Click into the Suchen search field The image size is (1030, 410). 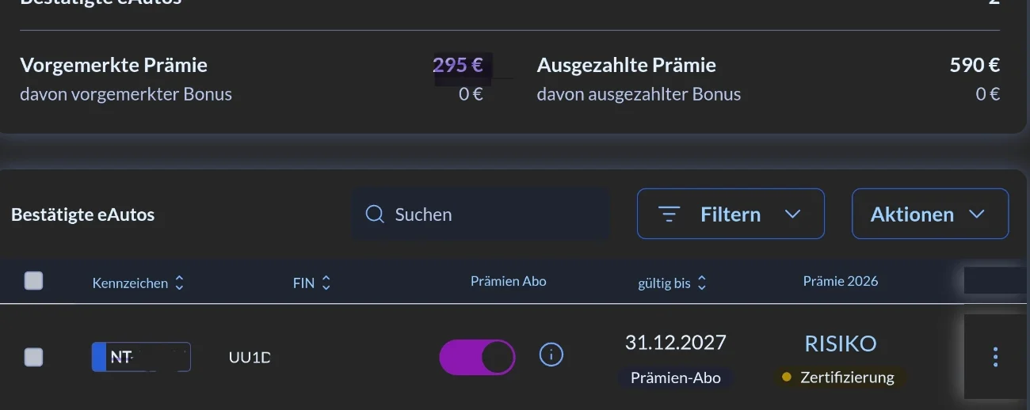click(x=491, y=214)
